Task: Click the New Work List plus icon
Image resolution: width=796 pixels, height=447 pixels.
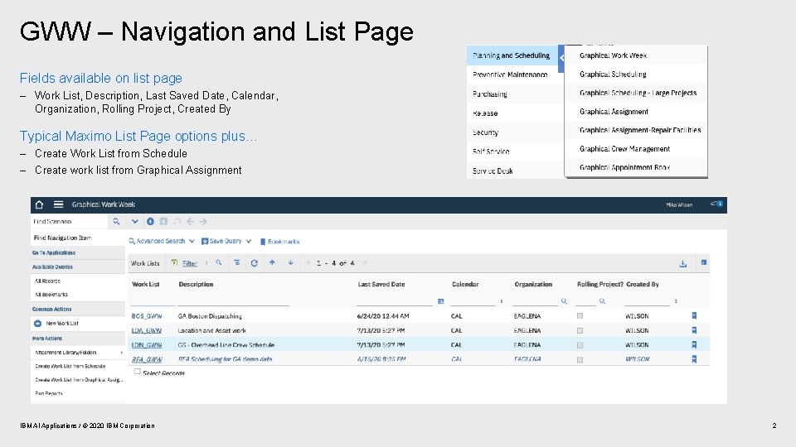Action: (37, 324)
